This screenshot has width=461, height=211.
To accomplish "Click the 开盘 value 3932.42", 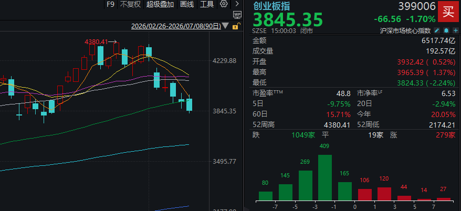I will (x=411, y=62).
